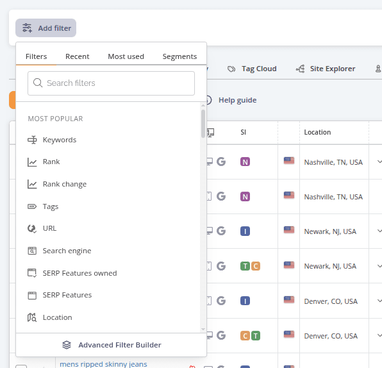Screen dimensions: 382x368
Task: Click the SI column header
Action: 243,132
